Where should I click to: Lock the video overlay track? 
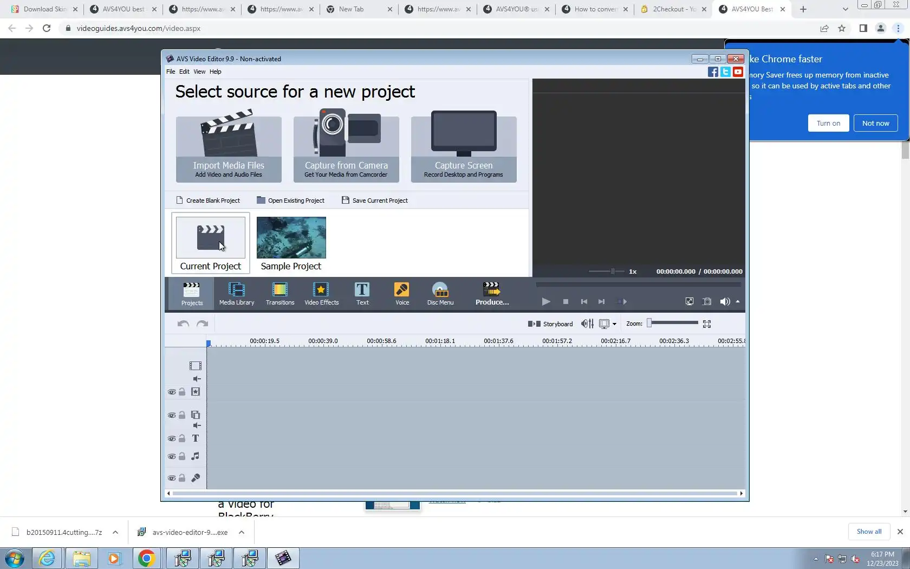pyautogui.click(x=182, y=415)
